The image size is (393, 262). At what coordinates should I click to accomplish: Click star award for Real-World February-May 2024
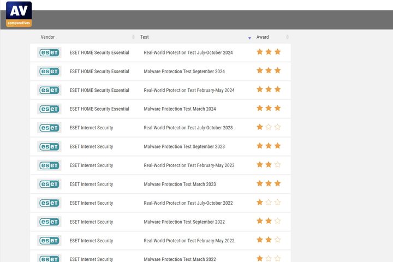point(269,90)
